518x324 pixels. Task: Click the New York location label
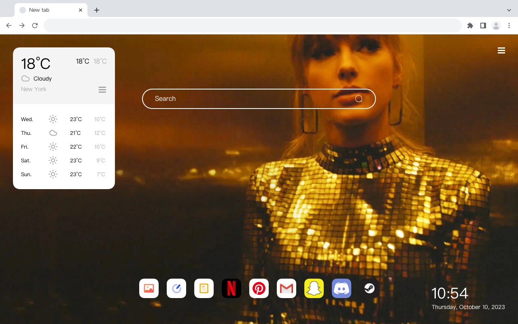click(x=34, y=89)
